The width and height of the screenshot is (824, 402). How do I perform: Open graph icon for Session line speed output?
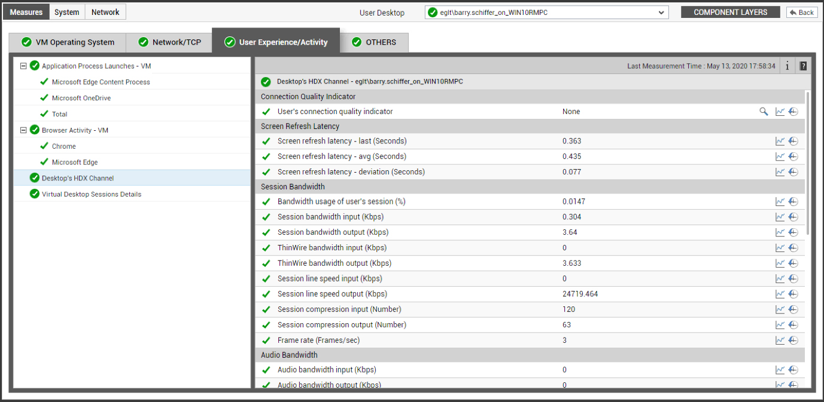tap(780, 294)
